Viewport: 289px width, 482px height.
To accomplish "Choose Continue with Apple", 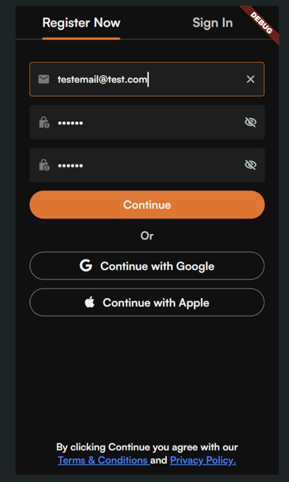I will pos(147,302).
